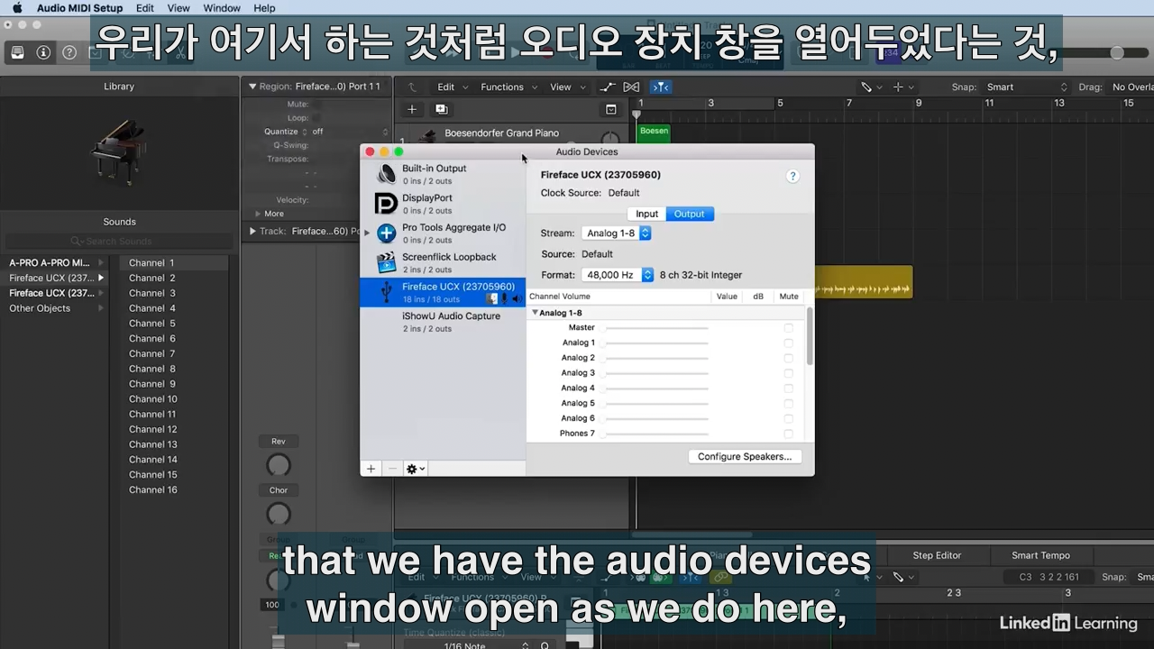1154x649 pixels.
Task: Mute the Analog 6 channel
Action: coord(789,418)
